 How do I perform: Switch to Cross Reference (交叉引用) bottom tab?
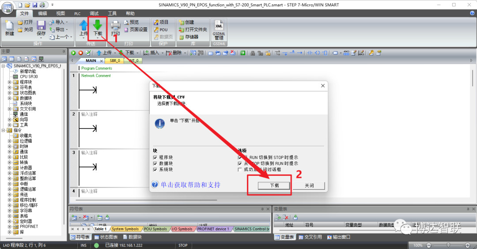click(310, 237)
